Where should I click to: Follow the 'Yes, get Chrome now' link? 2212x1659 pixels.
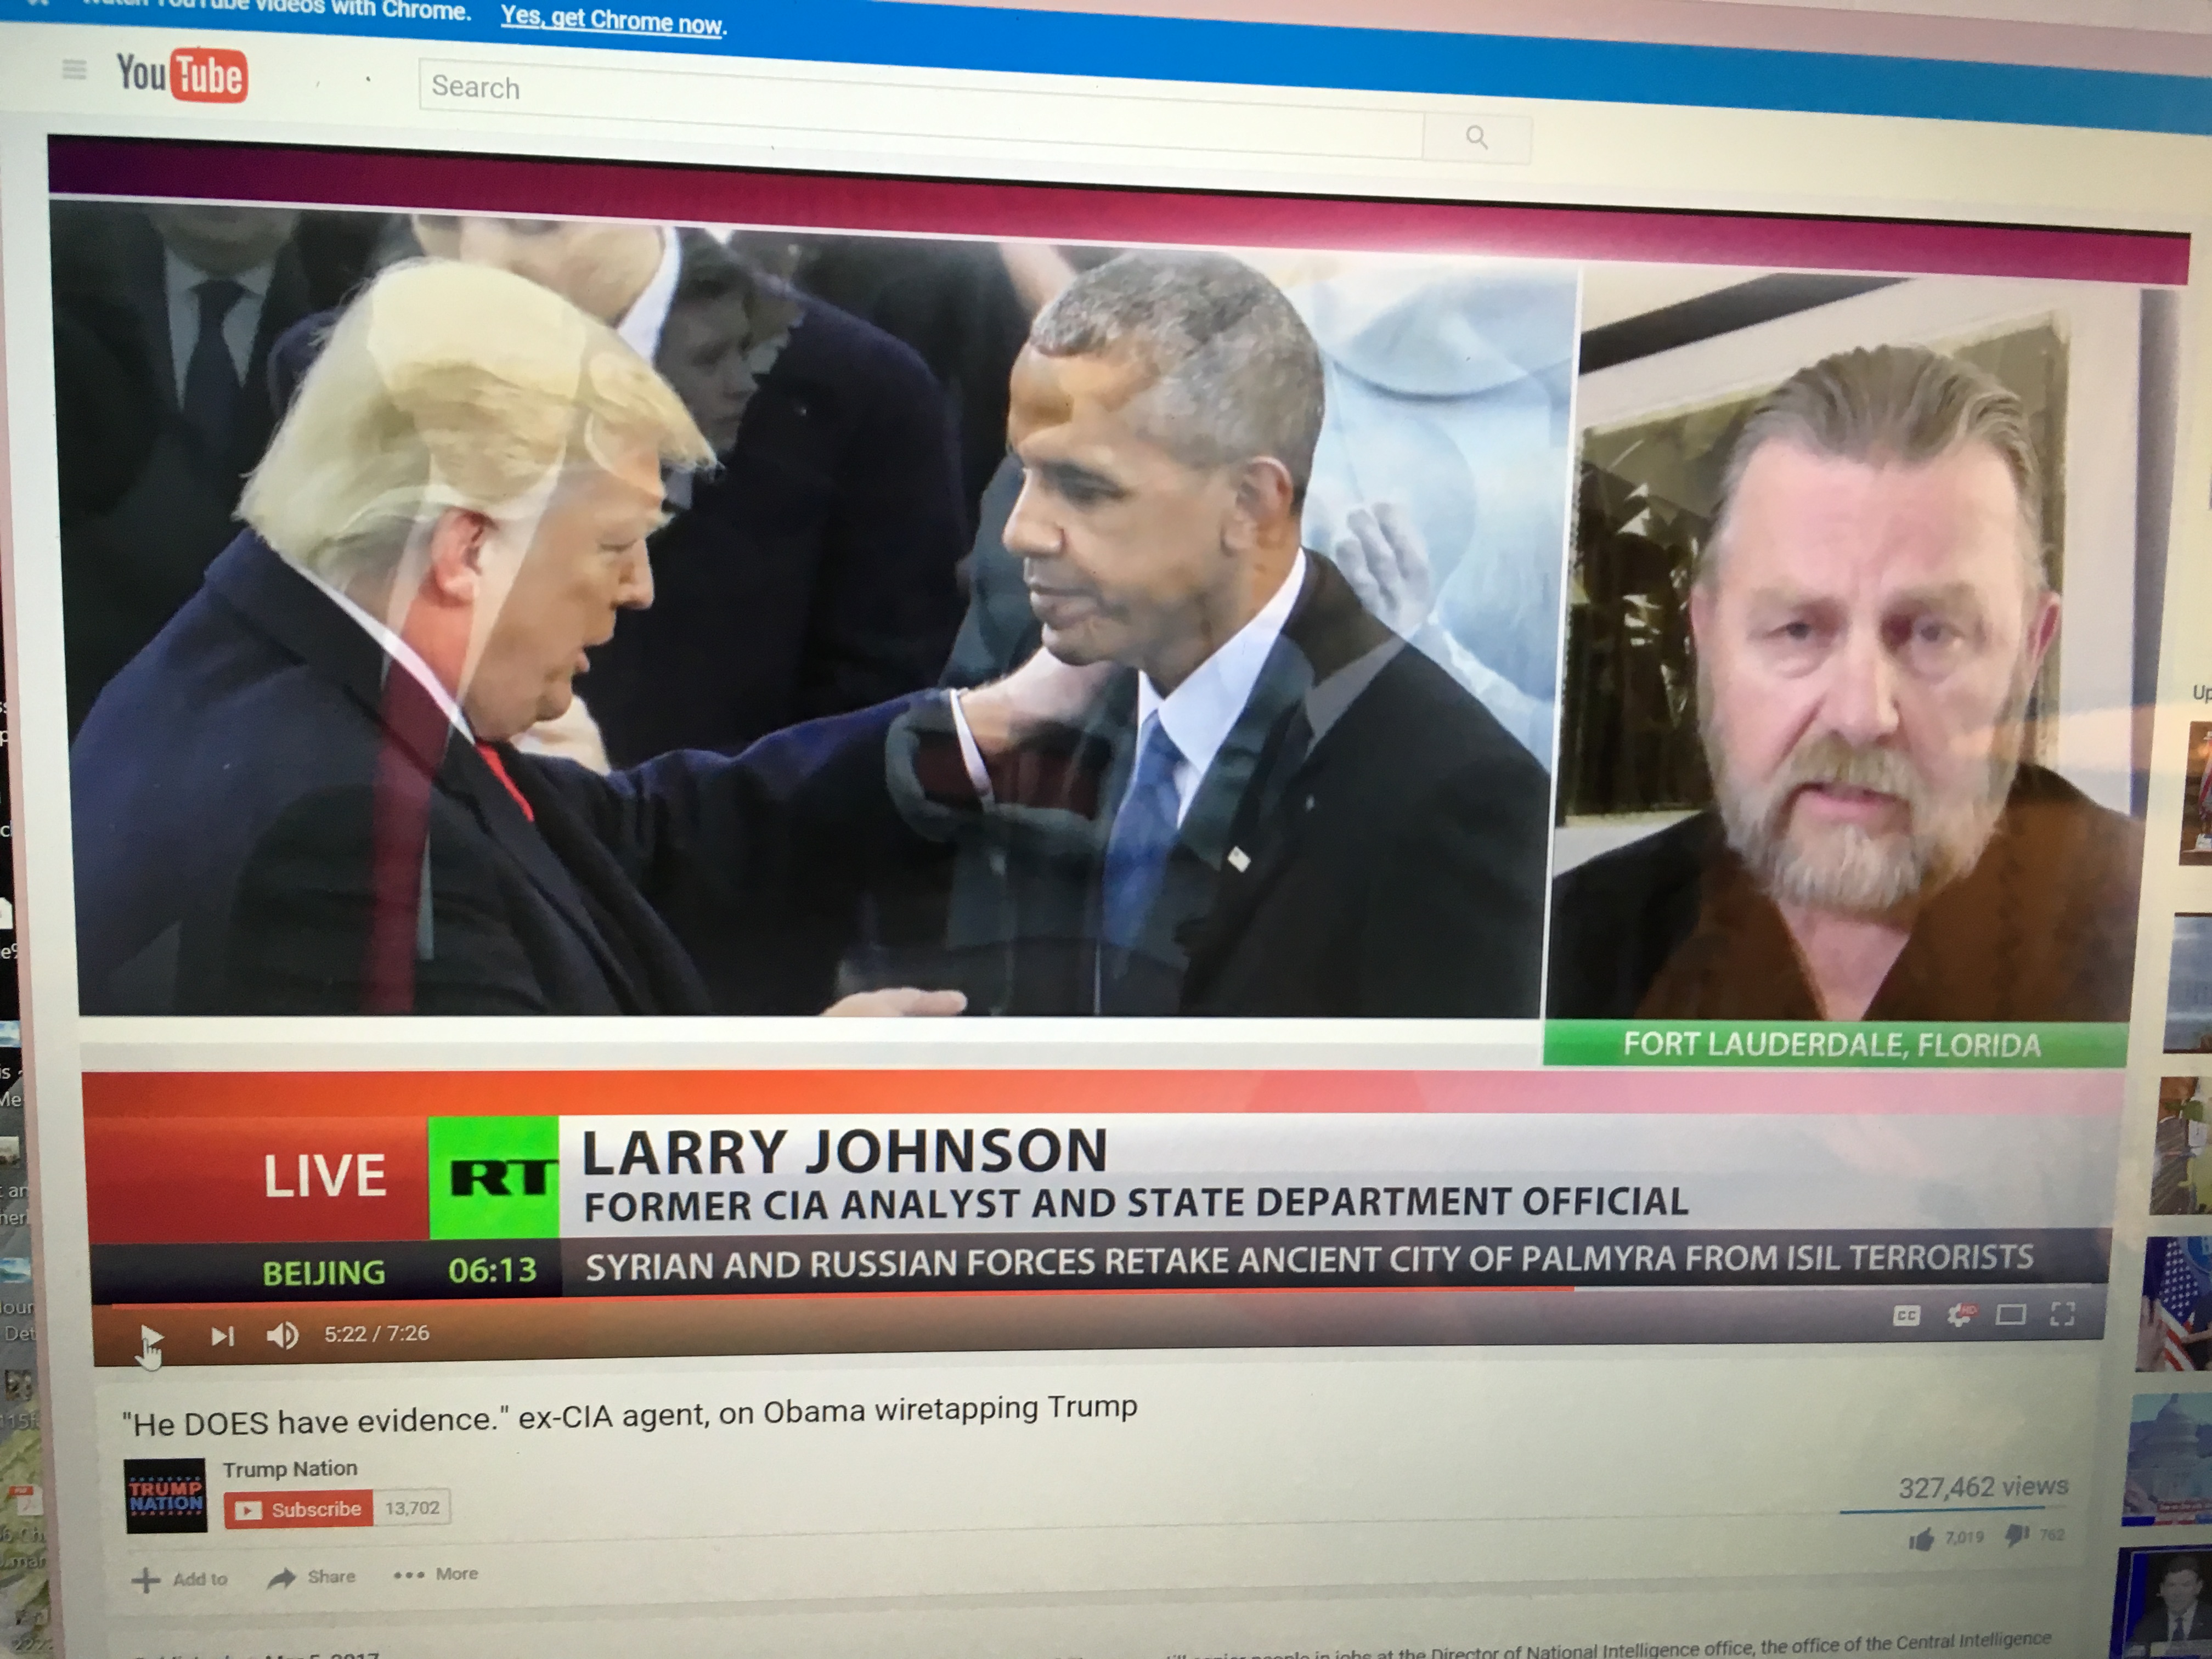point(612,19)
